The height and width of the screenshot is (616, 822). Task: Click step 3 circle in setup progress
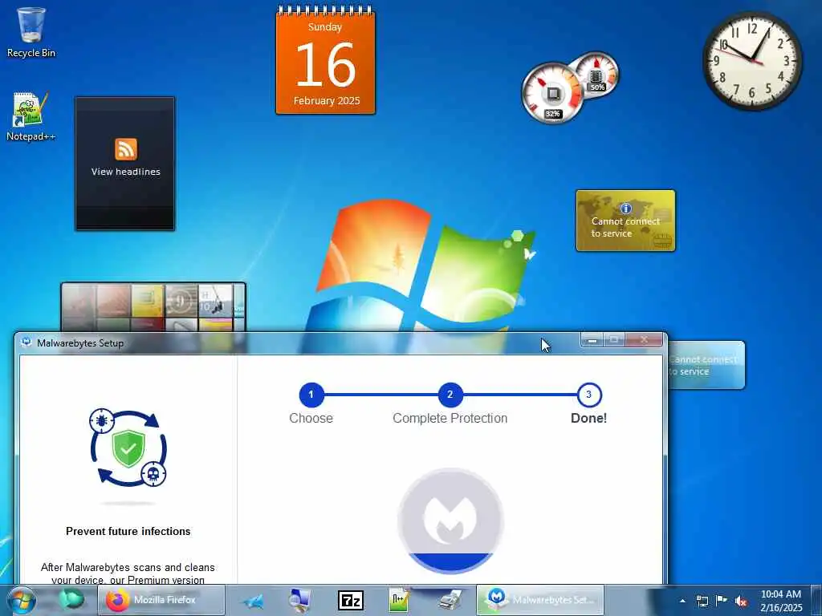[588, 395]
